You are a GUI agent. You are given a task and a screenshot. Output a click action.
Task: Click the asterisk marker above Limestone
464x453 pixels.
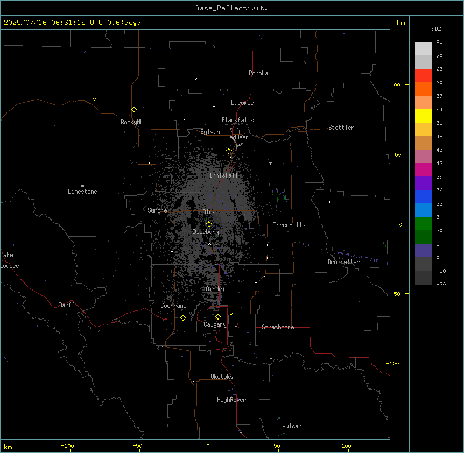(82, 186)
